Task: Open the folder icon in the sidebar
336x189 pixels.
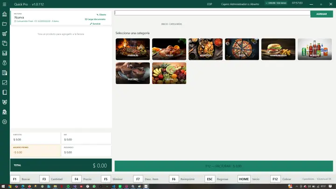Action: pos(5,24)
